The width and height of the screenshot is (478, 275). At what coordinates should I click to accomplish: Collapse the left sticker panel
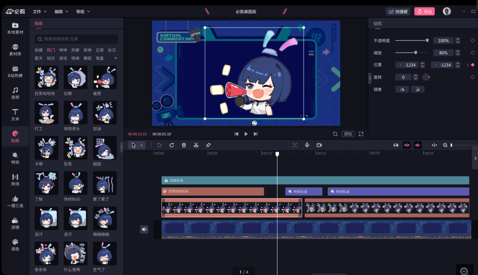pos(122,147)
